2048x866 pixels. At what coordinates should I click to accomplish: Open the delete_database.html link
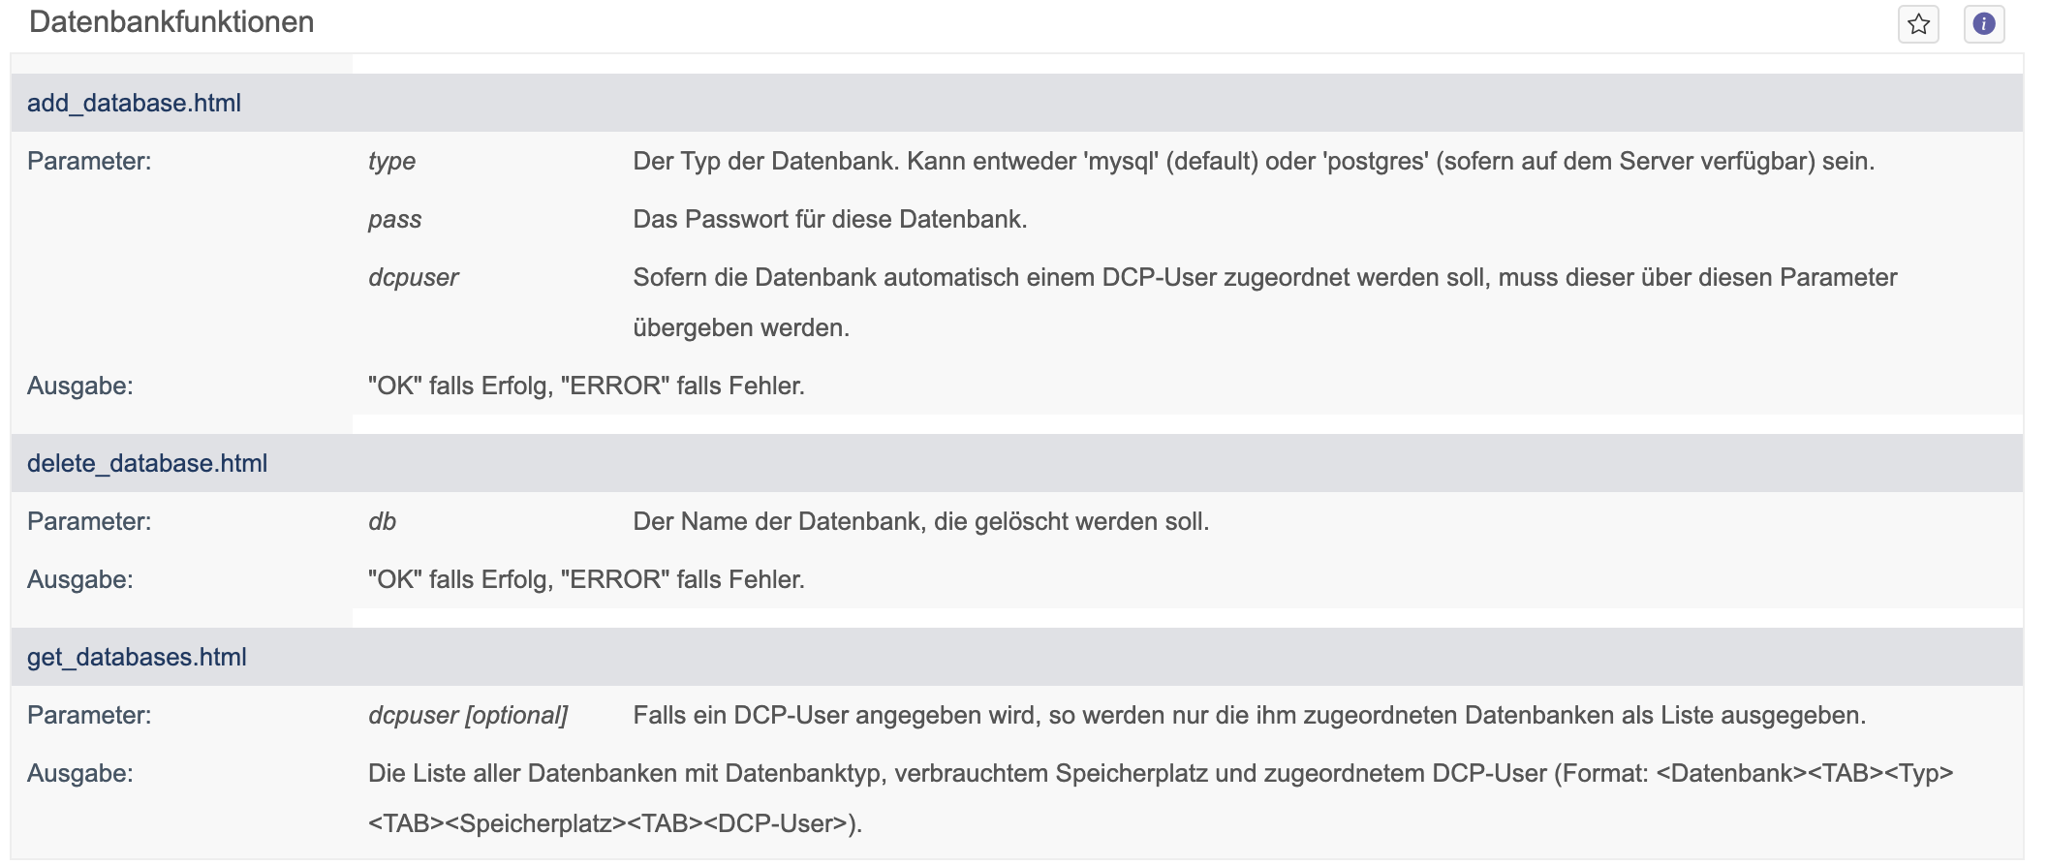(x=147, y=463)
